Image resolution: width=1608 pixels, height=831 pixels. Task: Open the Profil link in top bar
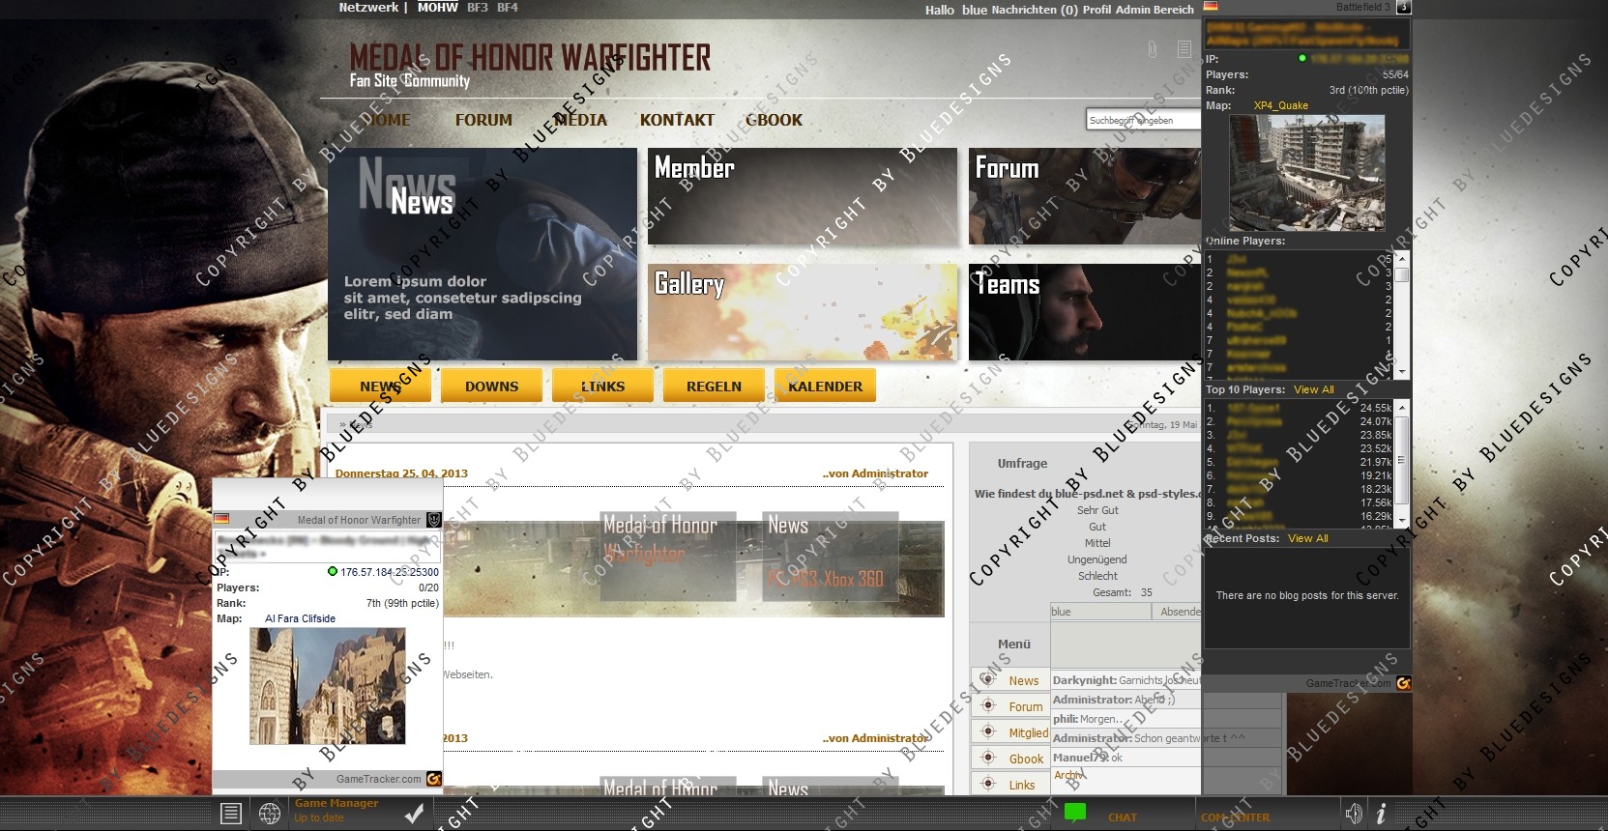(x=1096, y=10)
